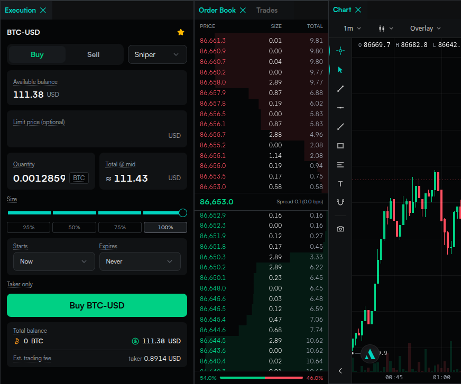Screen dimensions: 461x384
Task: Open the Fibonacci levels tool icon
Action: (x=340, y=165)
